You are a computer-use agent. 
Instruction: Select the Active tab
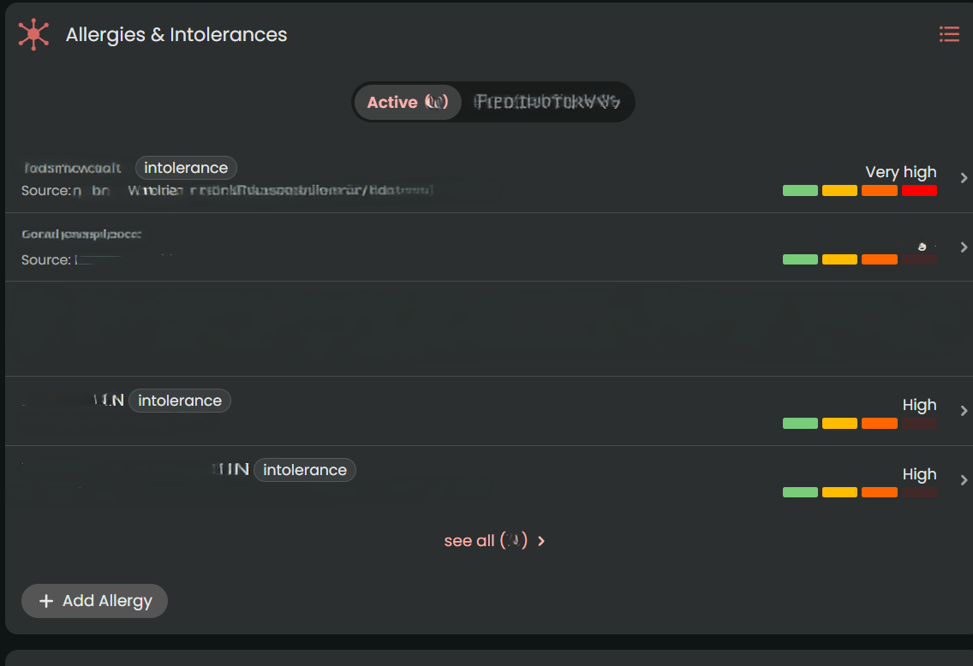[x=408, y=102]
